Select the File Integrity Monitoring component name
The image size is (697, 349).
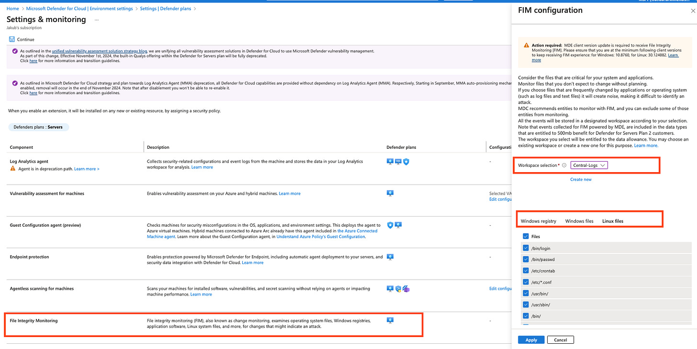click(x=34, y=321)
